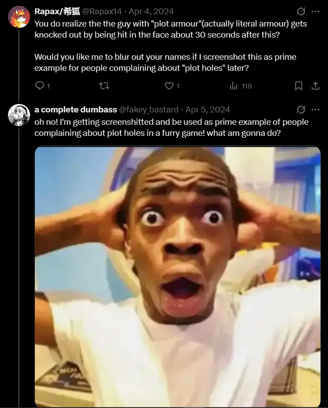328x408 pixels.
Task: Repost Rapax's tweet about plot armour
Action: [x=104, y=85]
